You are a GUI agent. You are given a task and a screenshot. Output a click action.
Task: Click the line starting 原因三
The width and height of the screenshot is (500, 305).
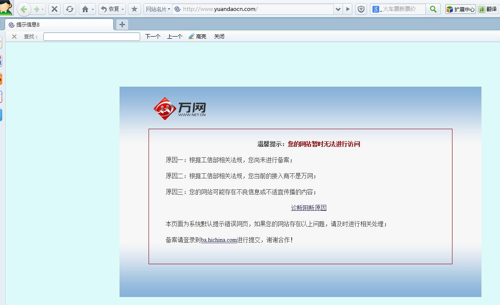point(241,192)
